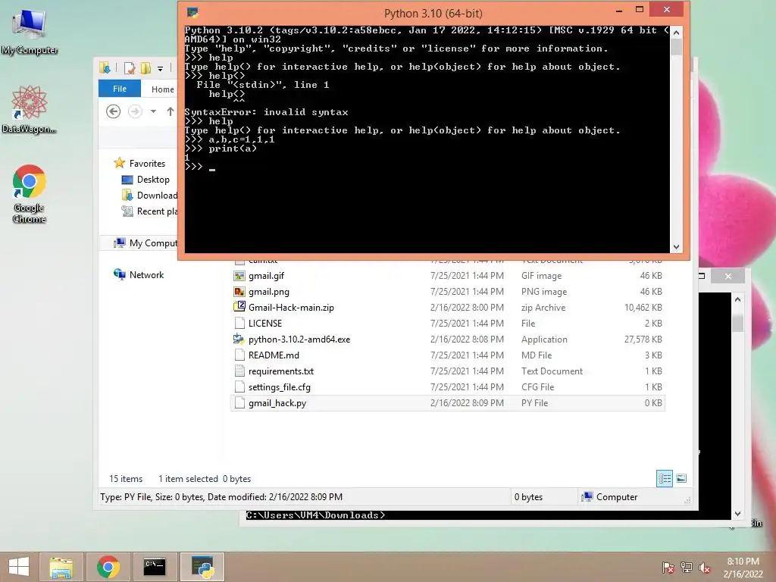
Task: Switch to the Python taskbar button
Action: 202,567
